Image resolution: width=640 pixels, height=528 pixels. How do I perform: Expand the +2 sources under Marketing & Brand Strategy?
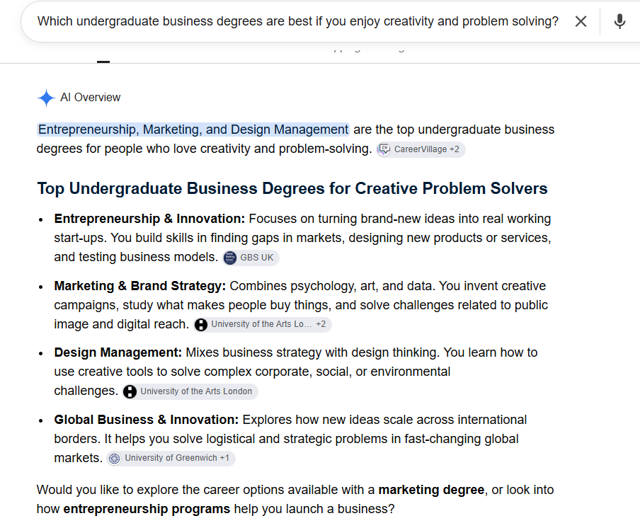coord(321,324)
